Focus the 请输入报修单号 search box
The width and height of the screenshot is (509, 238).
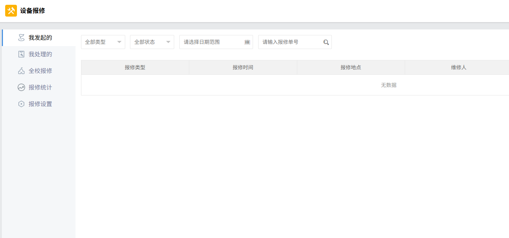[291, 42]
